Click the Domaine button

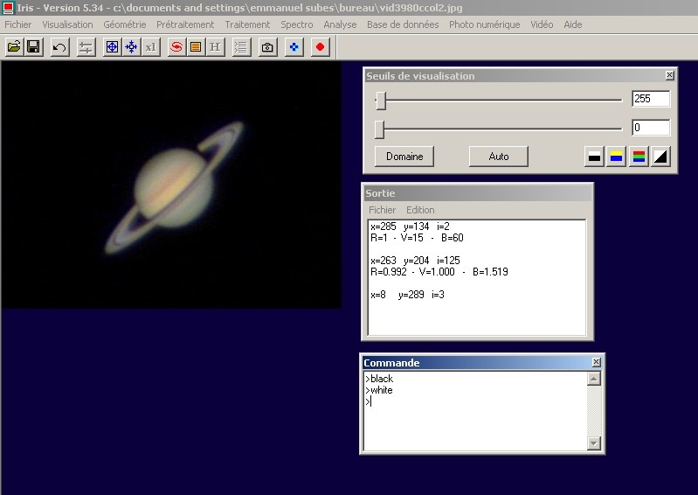(404, 157)
